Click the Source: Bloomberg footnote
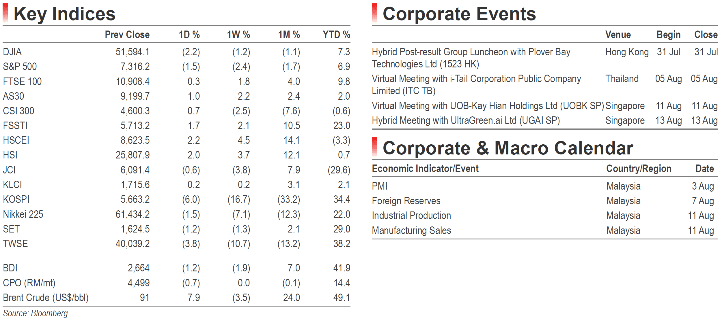The width and height of the screenshot is (722, 327). [x=36, y=313]
